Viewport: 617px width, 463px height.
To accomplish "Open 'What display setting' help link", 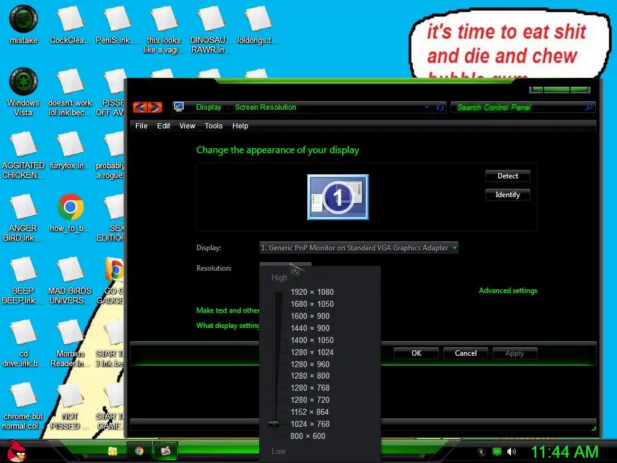I will (x=228, y=325).
